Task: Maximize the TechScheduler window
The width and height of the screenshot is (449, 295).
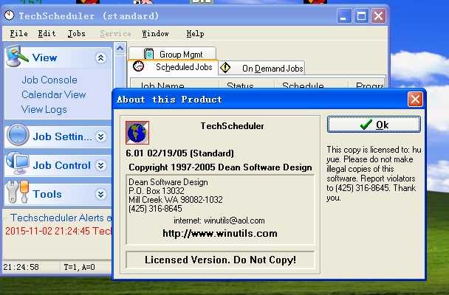Action: [361, 15]
